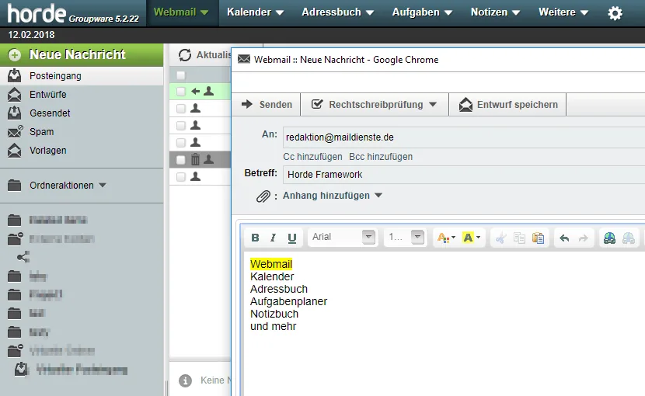Apply italic formatting in editor
645x396 pixels.
(273, 238)
